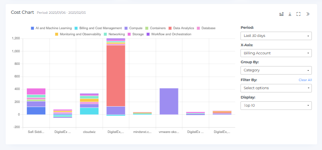The height and width of the screenshot is (150, 322).
Task: Click the Clear All filters link
Action: click(305, 80)
